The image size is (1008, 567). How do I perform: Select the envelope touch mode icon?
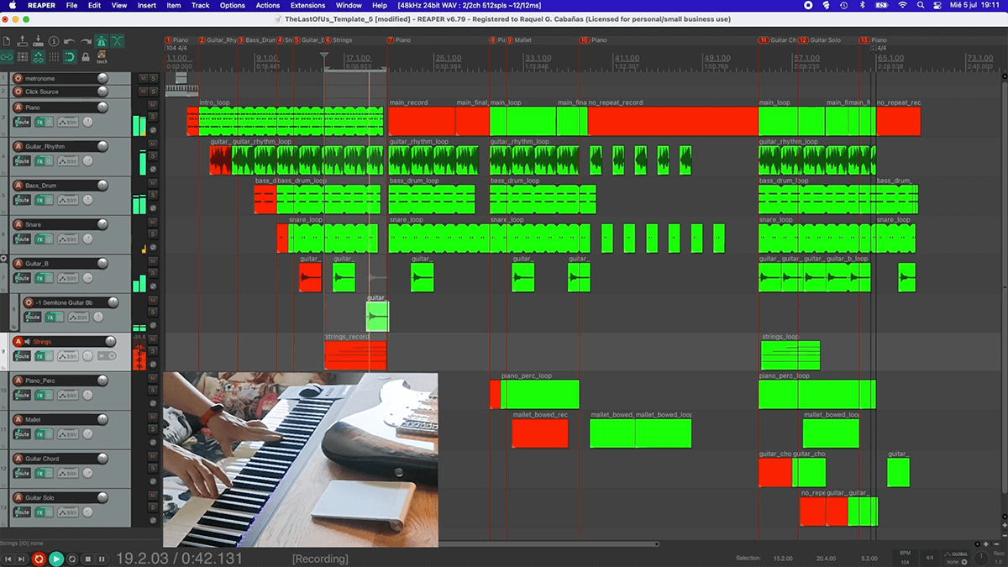pos(102,55)
